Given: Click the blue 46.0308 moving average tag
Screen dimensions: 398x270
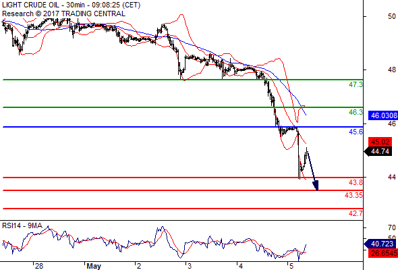Looking at the screenshot, I should (383, 115).
